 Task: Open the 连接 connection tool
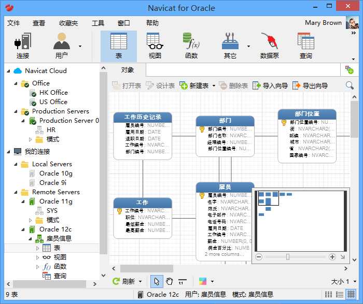23,46
